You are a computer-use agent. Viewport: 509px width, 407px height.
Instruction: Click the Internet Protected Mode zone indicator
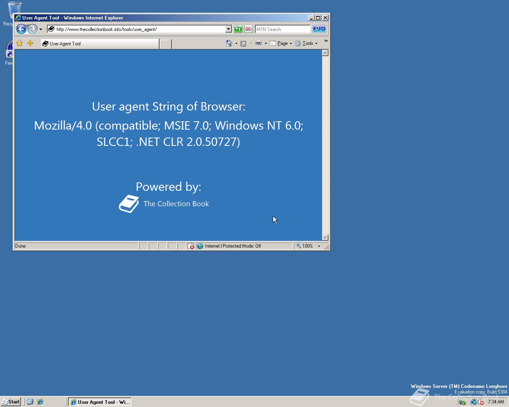coord(245,246)
